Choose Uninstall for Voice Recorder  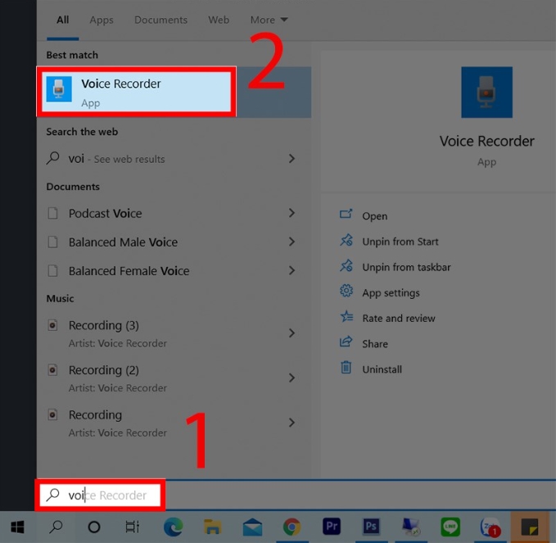coord(382,369)
